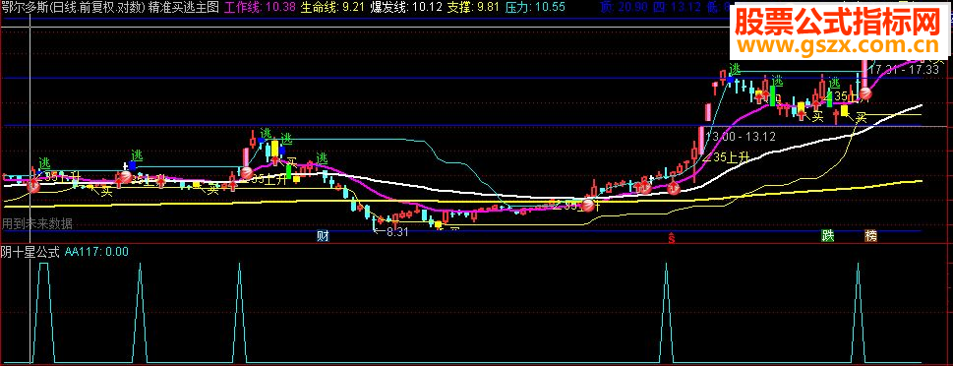The height and width of the screenshot is (366, 953).
Task: Click the AA117 spike below the S marker
Action: click(x=666, y=313)
